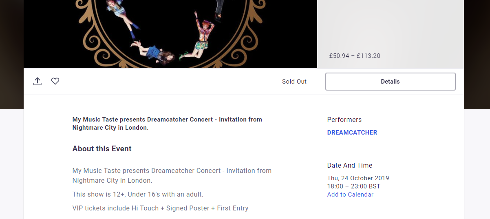Image resolution: width=490 pixels, height=219 pixels.
Task: Click the Sold Out status label
Action: coord(294,82)
